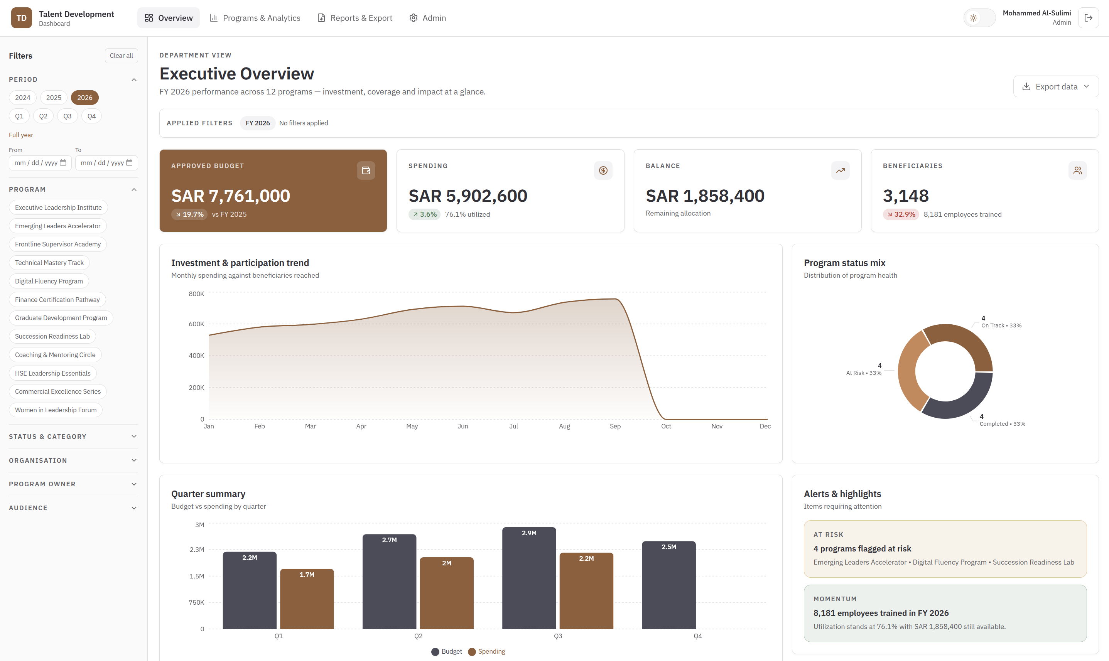Click the Overview grid icon

[149, 18]
